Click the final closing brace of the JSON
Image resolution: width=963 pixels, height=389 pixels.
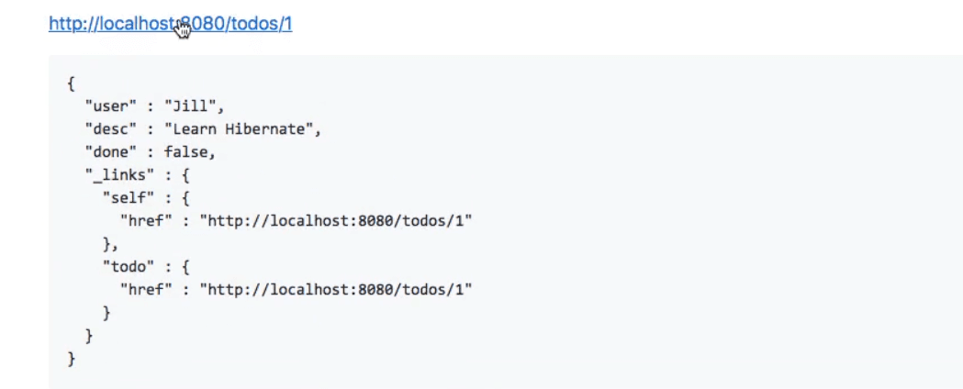72,359
